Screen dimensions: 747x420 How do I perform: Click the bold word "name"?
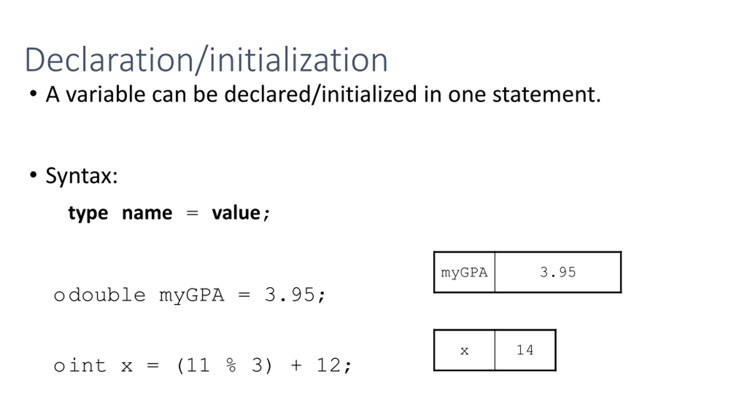pos(147,213)
